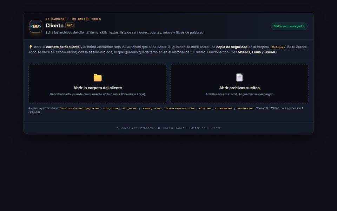Click the 'hecho con BarGames' footer text
The height and width of the screenshot is (211, 337).
coord(168,128)
